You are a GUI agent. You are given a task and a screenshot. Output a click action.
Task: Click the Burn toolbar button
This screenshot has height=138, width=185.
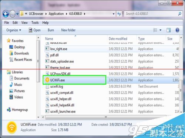pyautogui.click(x=51, y=30)
